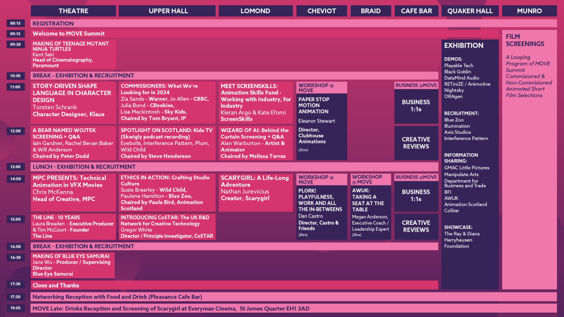Click the 09:30 time marker
The height and width of the screenshot is (317, 564).
(15, 44)
